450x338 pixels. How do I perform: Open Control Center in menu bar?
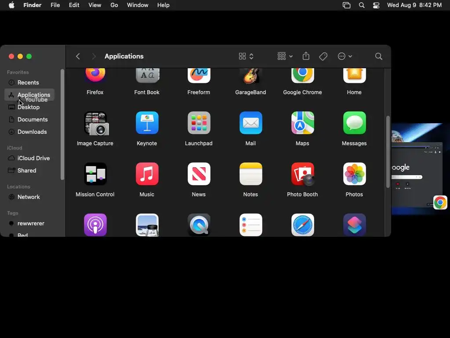(x=376, y=5)
